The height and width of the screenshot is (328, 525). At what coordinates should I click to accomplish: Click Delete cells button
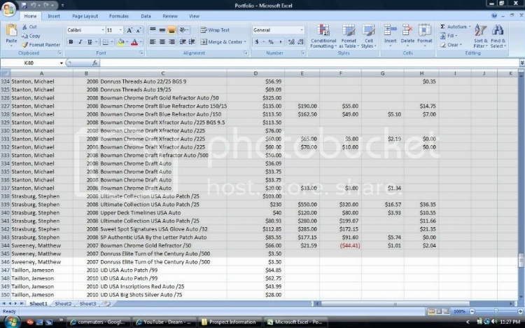(407, 35)
